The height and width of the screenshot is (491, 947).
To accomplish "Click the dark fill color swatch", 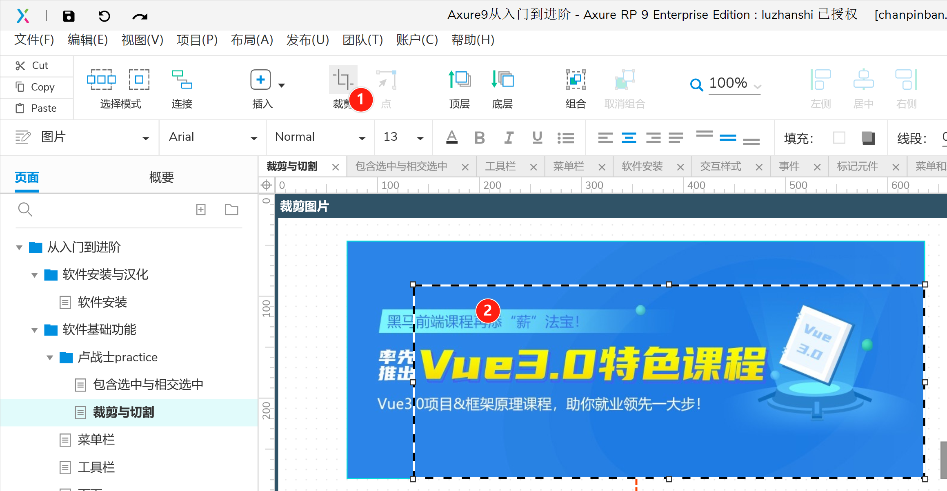I will tap(868, 138).
